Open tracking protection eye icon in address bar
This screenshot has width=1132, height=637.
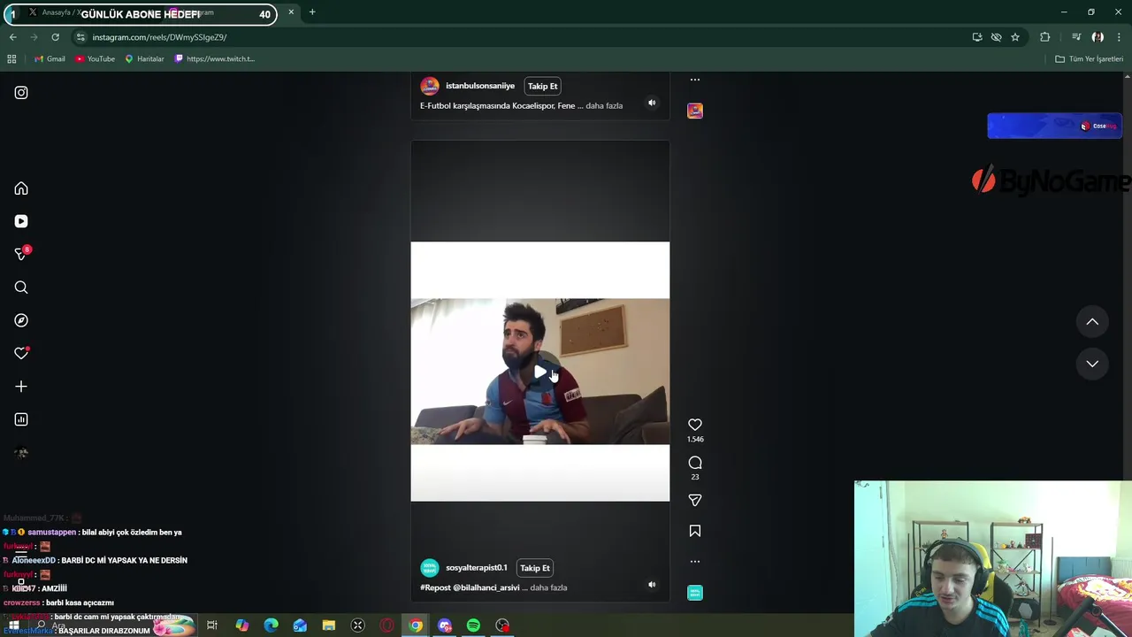996,37
